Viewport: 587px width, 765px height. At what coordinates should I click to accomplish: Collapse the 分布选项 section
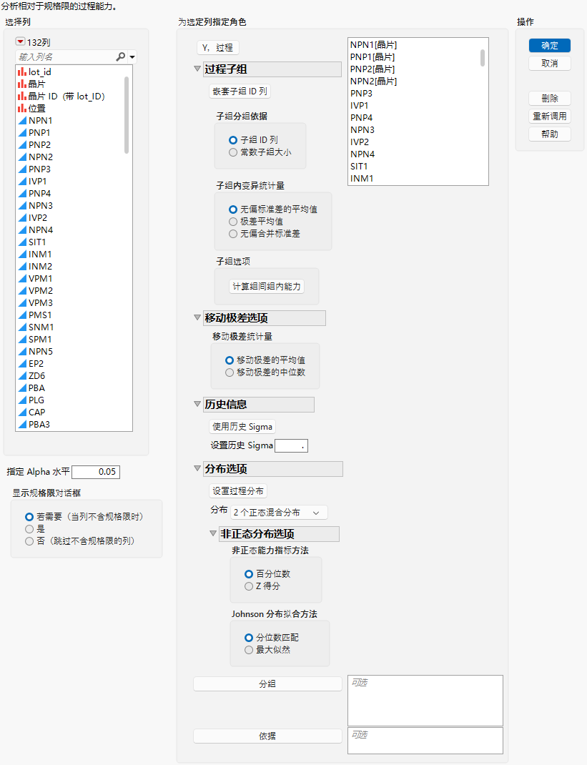coord(197,468)
